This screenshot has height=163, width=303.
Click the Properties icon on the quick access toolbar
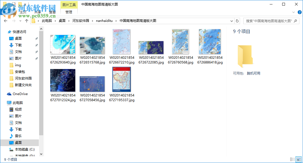(13, 4)
